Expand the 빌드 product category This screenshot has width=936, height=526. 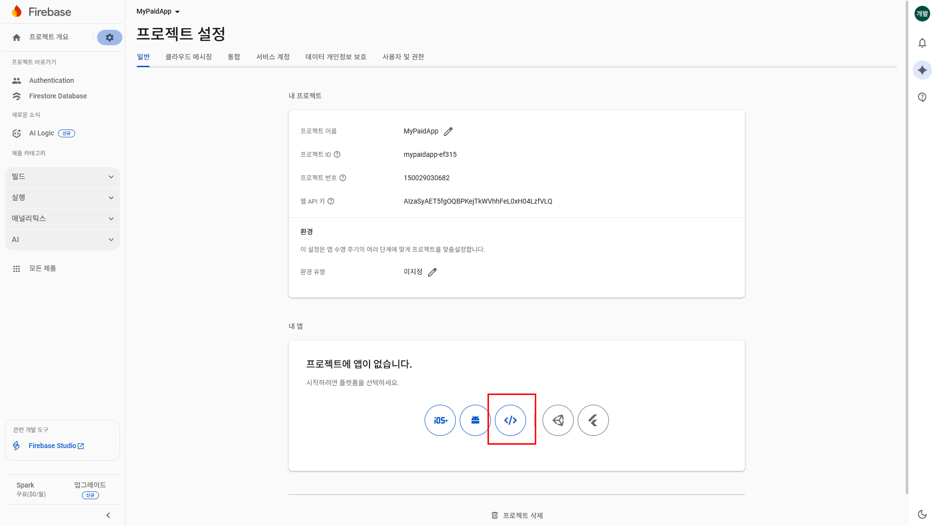click(x=62, y=177)
